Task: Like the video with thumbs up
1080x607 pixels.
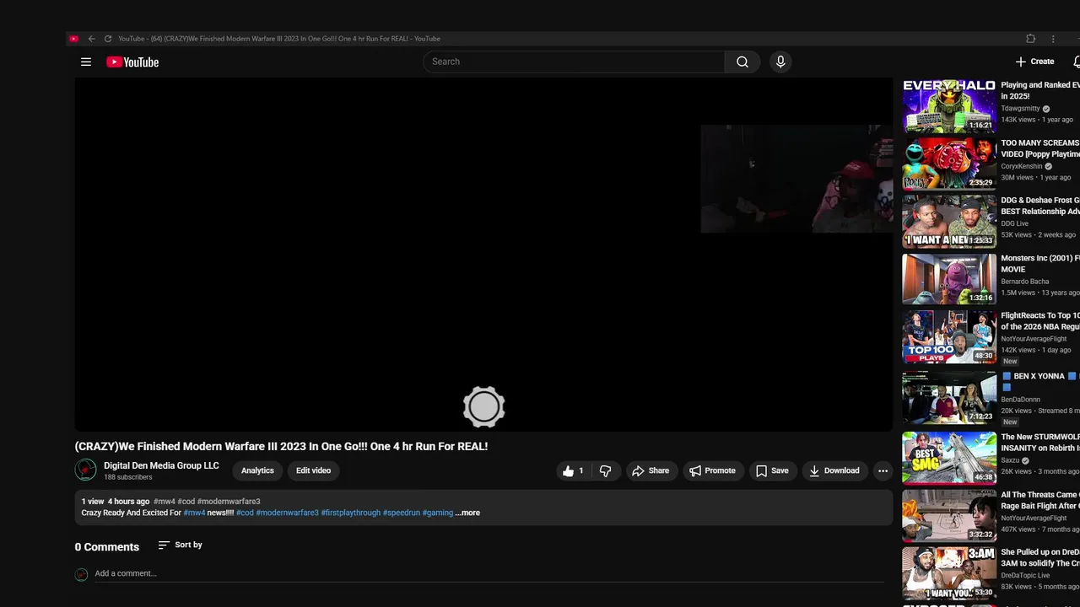Action: [x=573, y=470]
